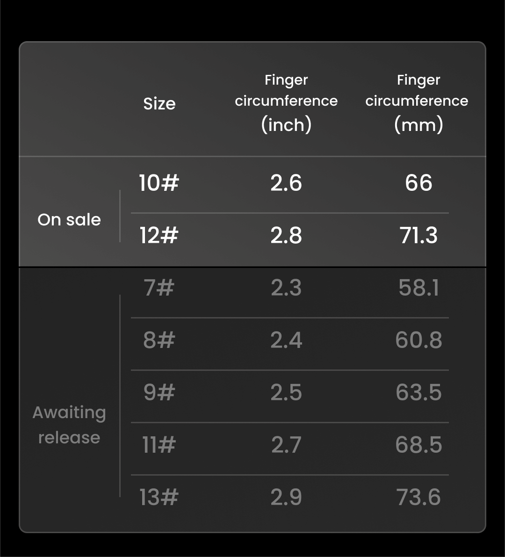The width and height of the screenshot is (505, 557).
Task: Select the Awaiting release group label
Action: 69,425
